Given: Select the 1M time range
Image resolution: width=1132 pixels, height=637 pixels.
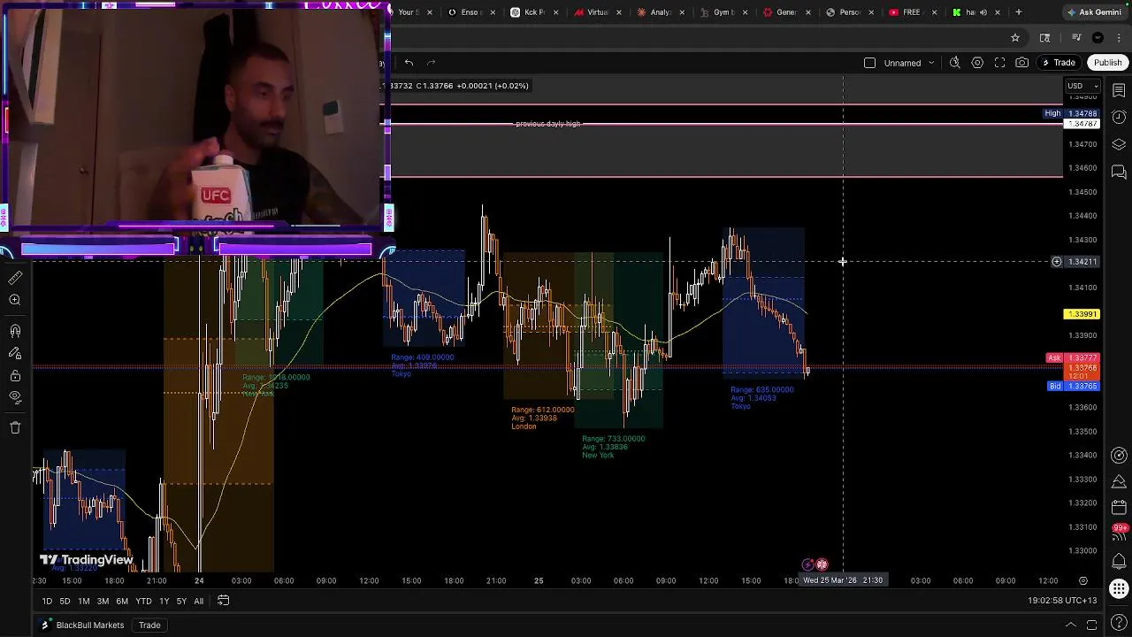Looking at the screenshot, I should point(83,602).
